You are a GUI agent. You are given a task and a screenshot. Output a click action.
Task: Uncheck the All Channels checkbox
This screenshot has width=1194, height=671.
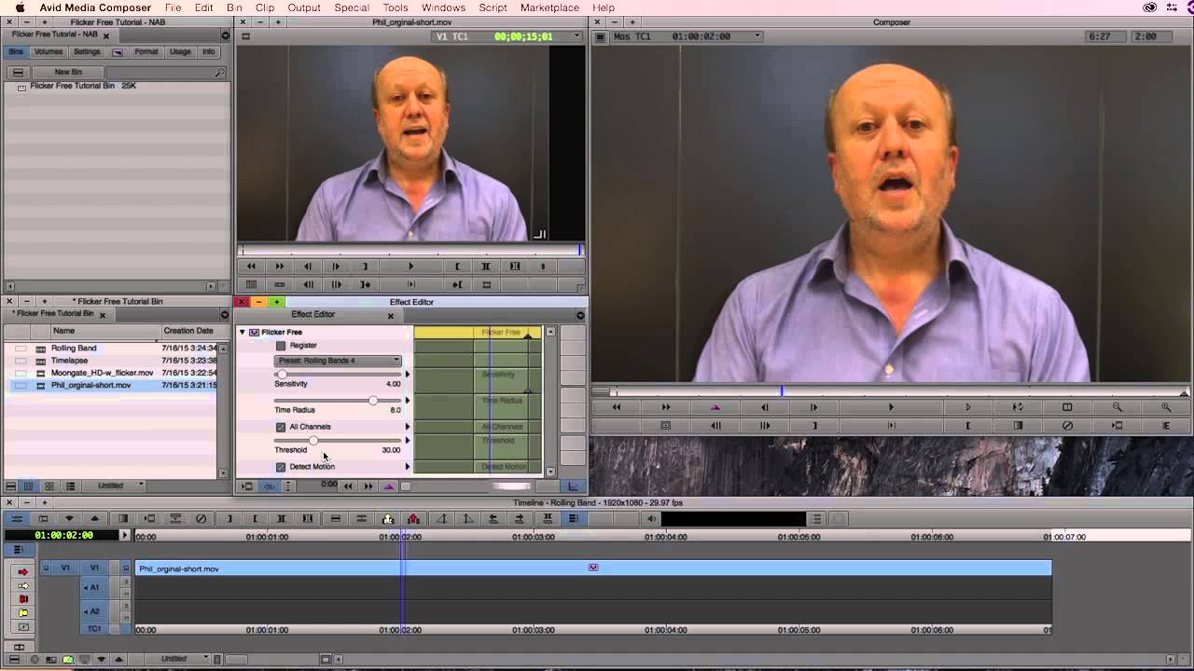click(x=281, y=427)
